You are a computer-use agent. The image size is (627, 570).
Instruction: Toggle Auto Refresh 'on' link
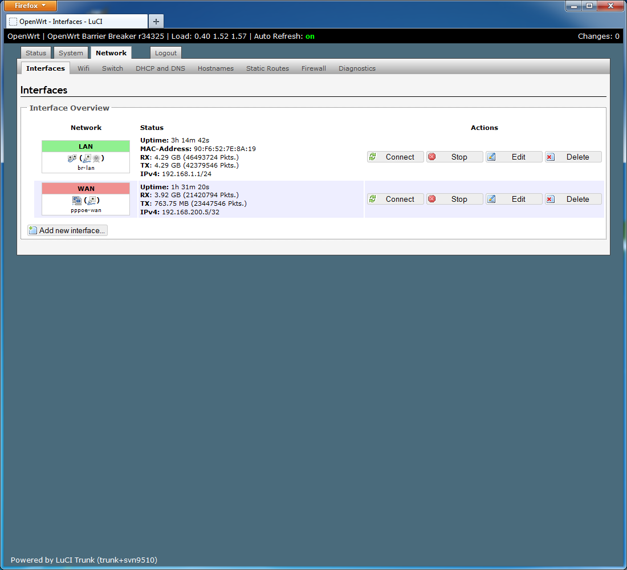tap(310, 36)
